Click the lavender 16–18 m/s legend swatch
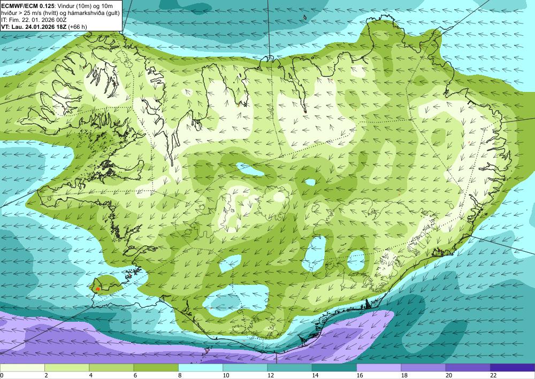The image size is (535, 379). tap(379, 368)
